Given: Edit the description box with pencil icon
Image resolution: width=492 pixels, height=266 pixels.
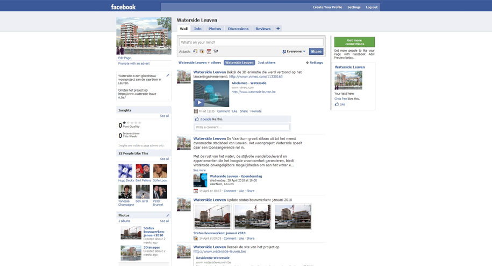Looking at the screenshot, I should [168, 75].
